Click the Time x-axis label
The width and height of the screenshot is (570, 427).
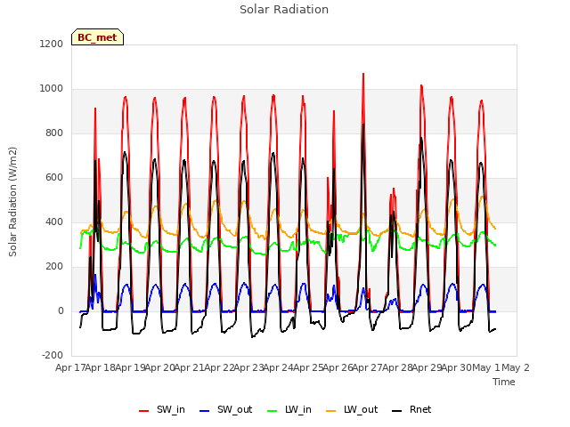click(504, 382)
